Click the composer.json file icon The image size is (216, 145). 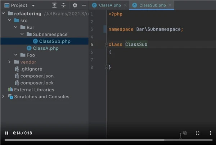point(17,76)
